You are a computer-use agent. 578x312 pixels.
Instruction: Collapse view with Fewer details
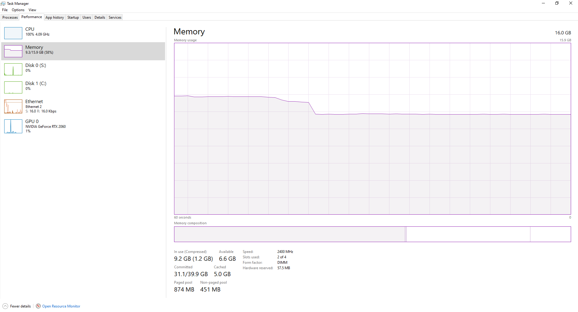click(x=20, y=306)
